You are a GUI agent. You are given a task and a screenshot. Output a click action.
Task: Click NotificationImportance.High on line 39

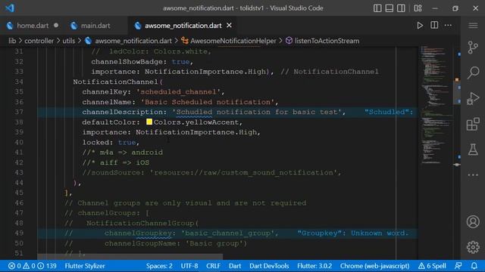(196, 132)
